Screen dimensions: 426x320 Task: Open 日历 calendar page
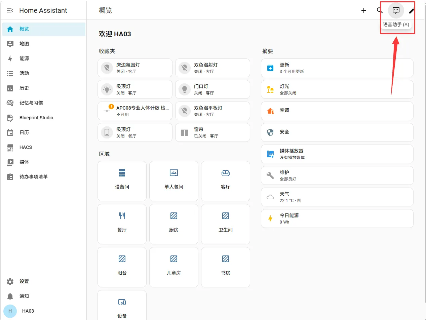(x=44, y=132)
